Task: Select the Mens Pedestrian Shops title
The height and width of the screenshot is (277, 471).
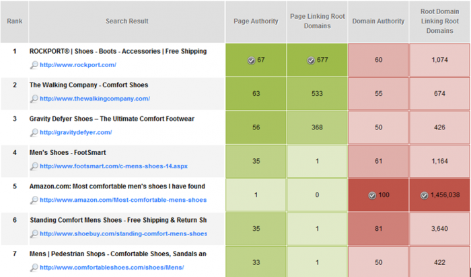Action: (x=118, y=254)
